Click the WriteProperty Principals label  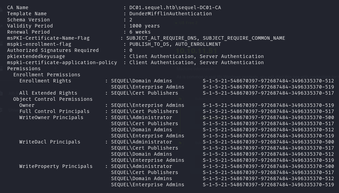(56, 166)
